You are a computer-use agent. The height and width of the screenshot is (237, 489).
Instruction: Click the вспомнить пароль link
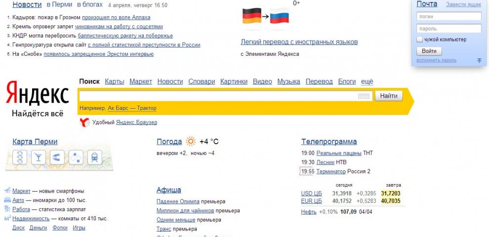(x=436, y=60)
